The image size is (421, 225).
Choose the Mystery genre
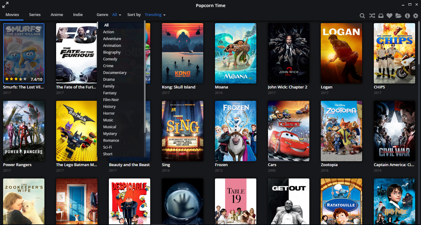coord(121,134)
